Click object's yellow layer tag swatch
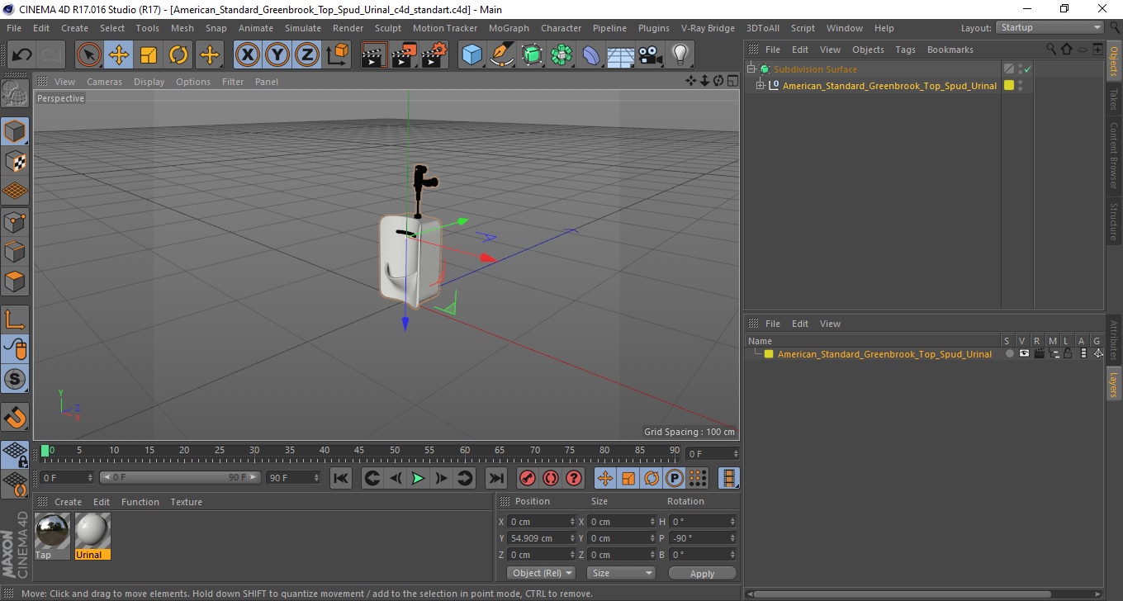Viewport: 1123px width, 601px height. tap(1009, 86)
